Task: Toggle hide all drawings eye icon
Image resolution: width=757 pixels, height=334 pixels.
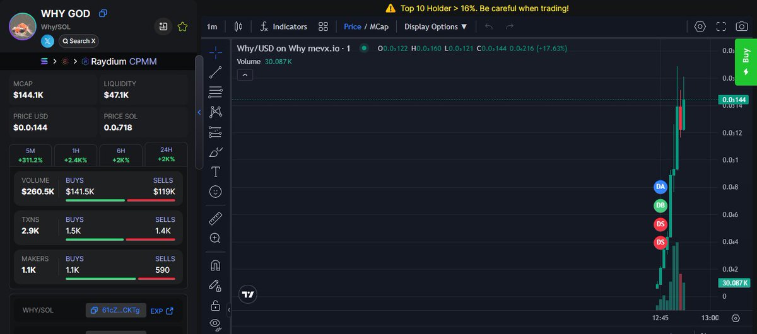Action: (x=216, y=325)
